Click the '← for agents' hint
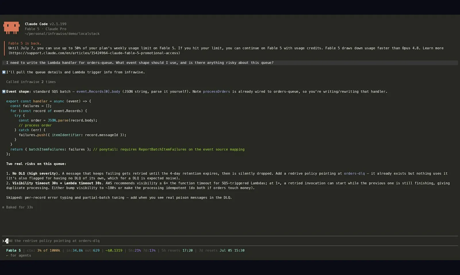Screen dimensions: 460x275 click(x=19, y=255)
